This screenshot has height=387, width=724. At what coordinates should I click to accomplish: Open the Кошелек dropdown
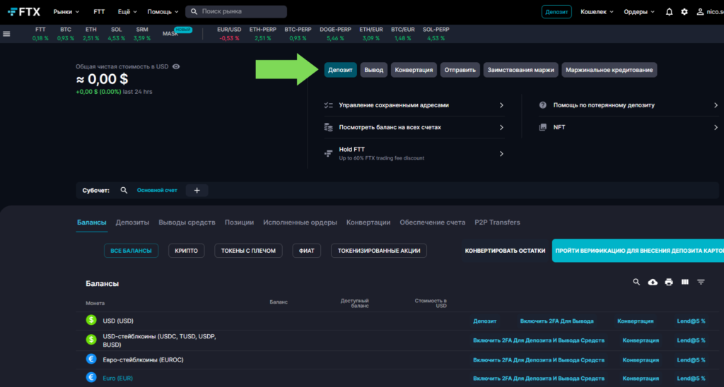(597, 12)
